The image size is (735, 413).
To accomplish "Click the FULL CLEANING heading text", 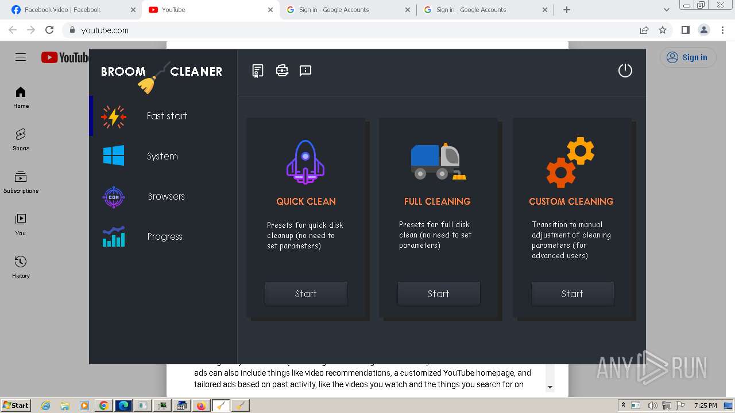I will (x=437, y=201).
